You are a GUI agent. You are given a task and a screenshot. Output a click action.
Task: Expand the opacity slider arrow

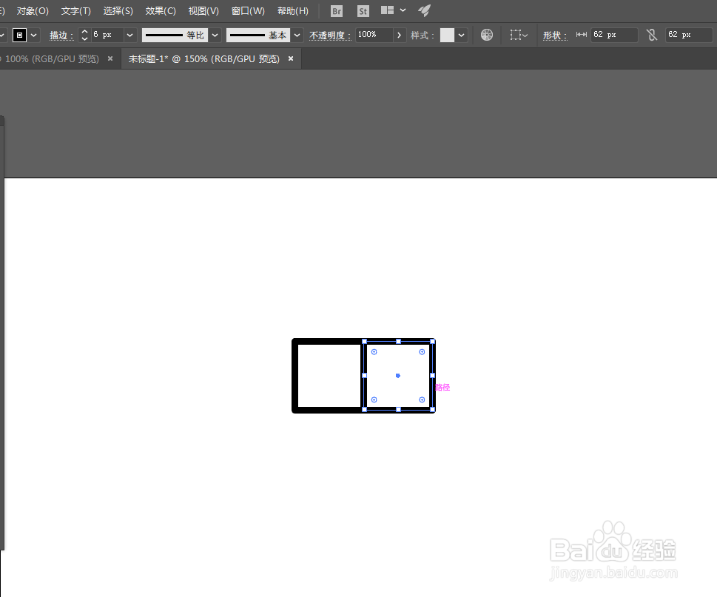[400, 35]
